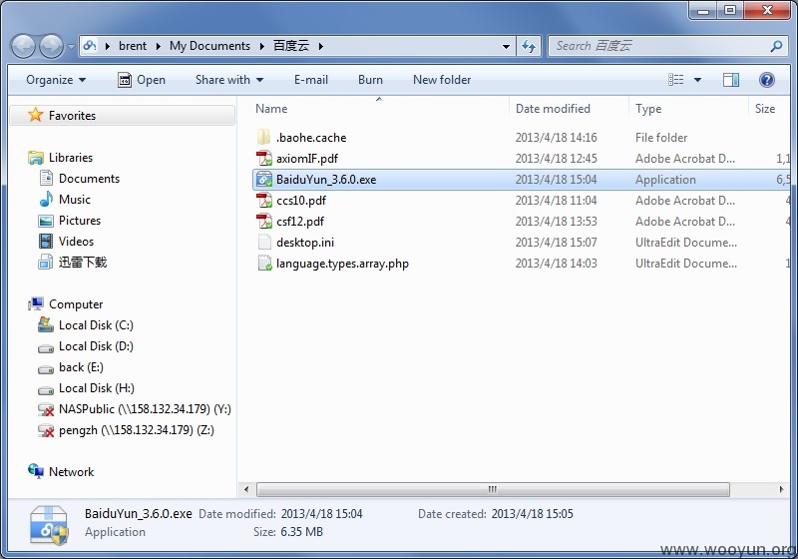Viewport: 798px width, 559px height.
Task: Toggle the preview pane button
Action: coord(731,80)
